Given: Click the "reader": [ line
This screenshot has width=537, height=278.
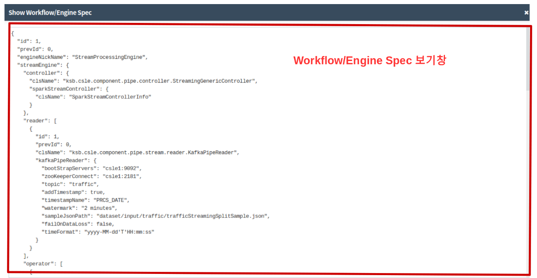Looking at the screenshot, I should (x=40, y=121).
